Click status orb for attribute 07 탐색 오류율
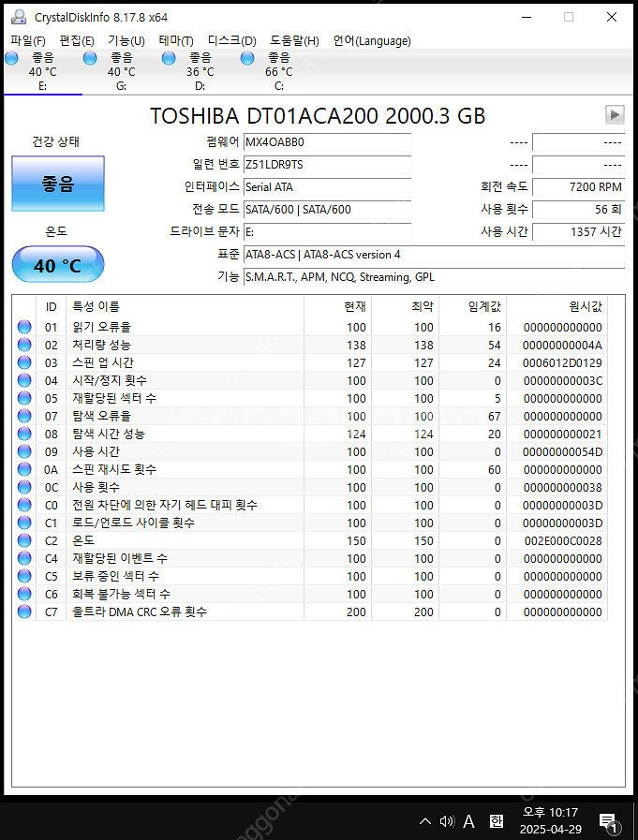This screenshot has height=840, width=638. (24, 416)
